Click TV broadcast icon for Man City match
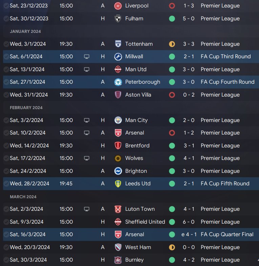The width and height of the screenshot is (259, 266). [x=87, y=120]
